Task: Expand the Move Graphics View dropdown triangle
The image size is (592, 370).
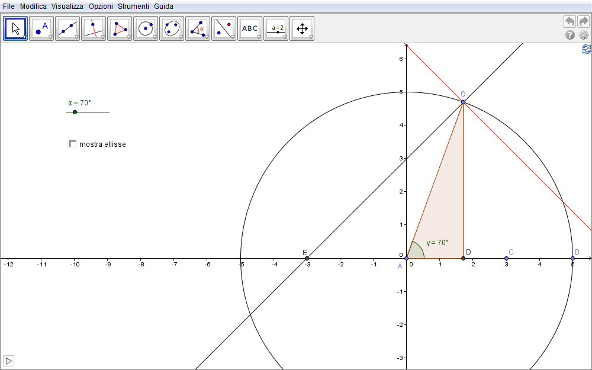Action: (x=311, y=37)
